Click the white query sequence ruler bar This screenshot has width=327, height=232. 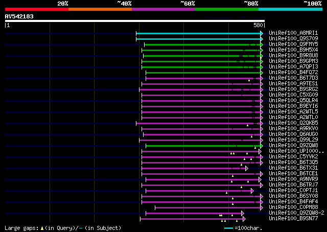tap(135, 21)
